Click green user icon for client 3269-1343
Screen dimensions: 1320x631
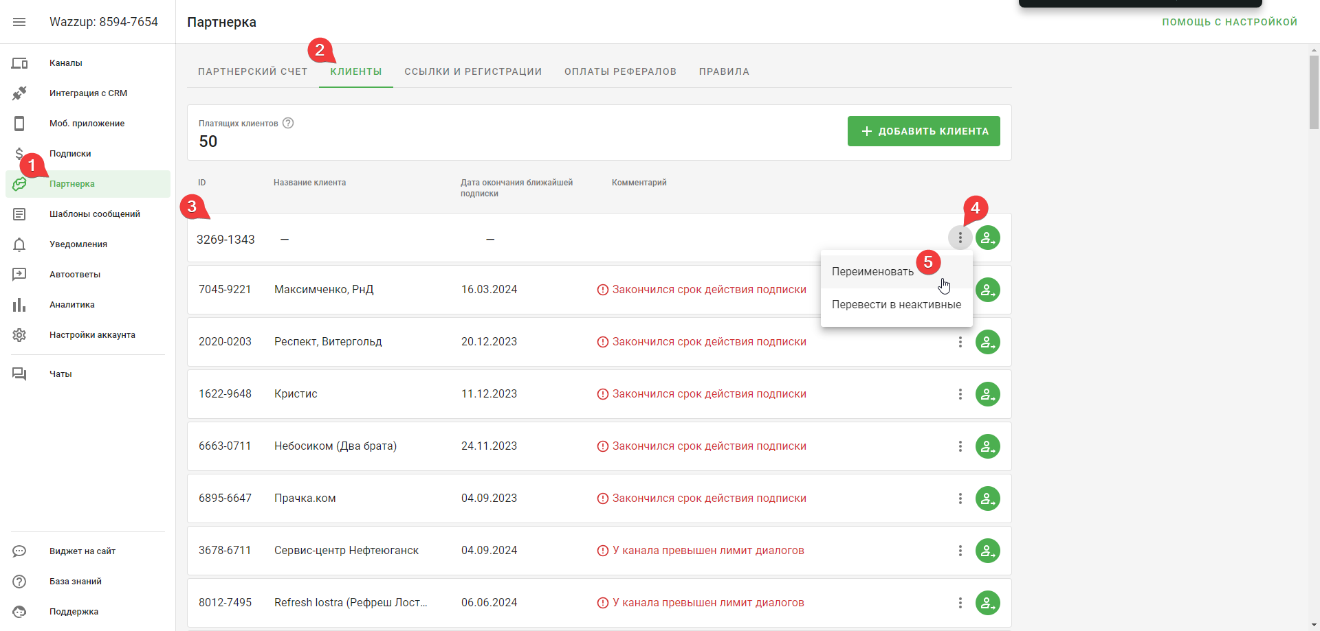pyautogui.click(x=988, y=238)
